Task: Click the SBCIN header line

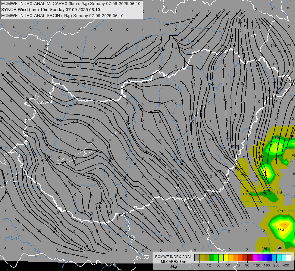Action: pyautogui.click(x=62, y=16)
